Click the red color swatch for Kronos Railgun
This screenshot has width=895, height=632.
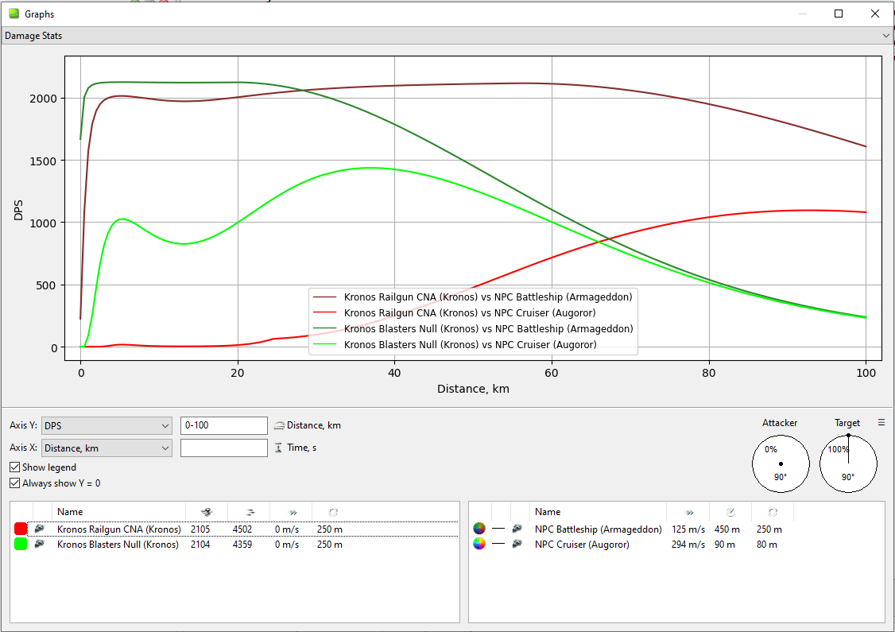(x=21, y=529)
